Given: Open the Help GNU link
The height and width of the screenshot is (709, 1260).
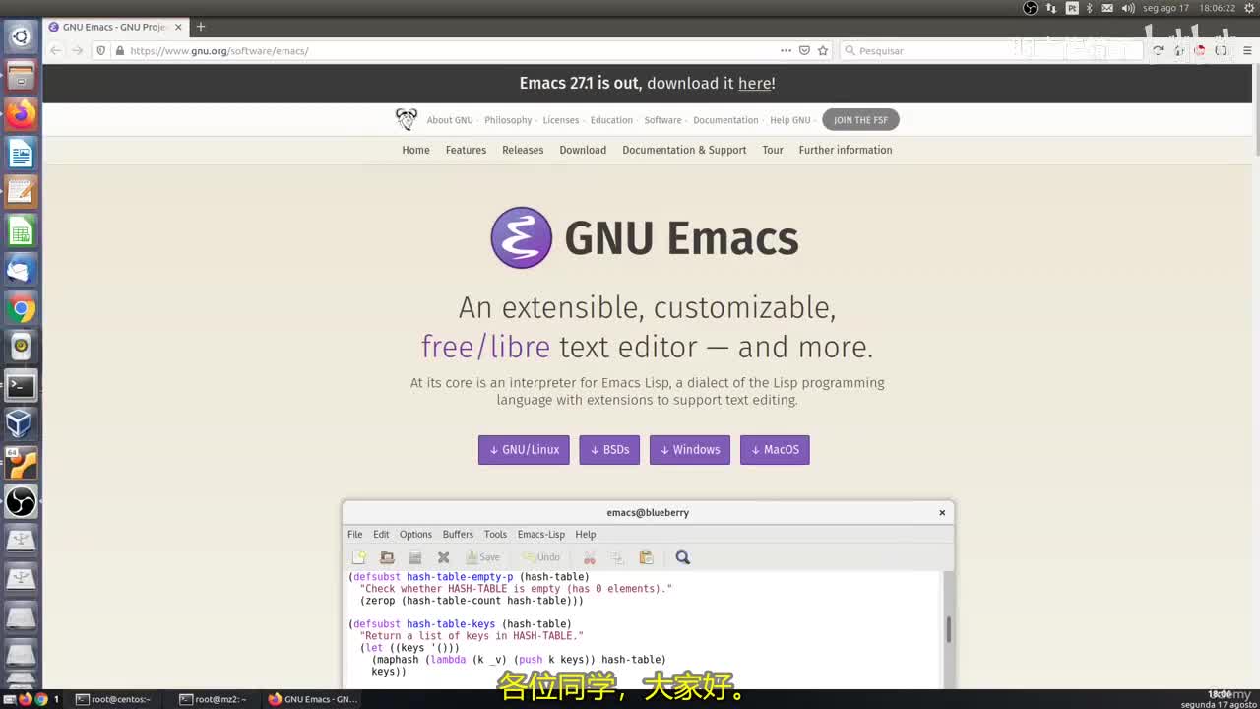Looking at the screenshot, I should pyautogui.click(x=790, y=120).
